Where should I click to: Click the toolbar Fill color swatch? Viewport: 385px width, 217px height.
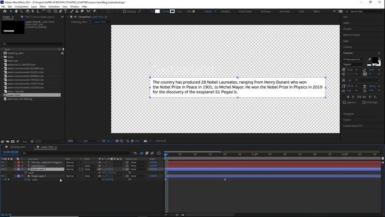coord(158,11)
